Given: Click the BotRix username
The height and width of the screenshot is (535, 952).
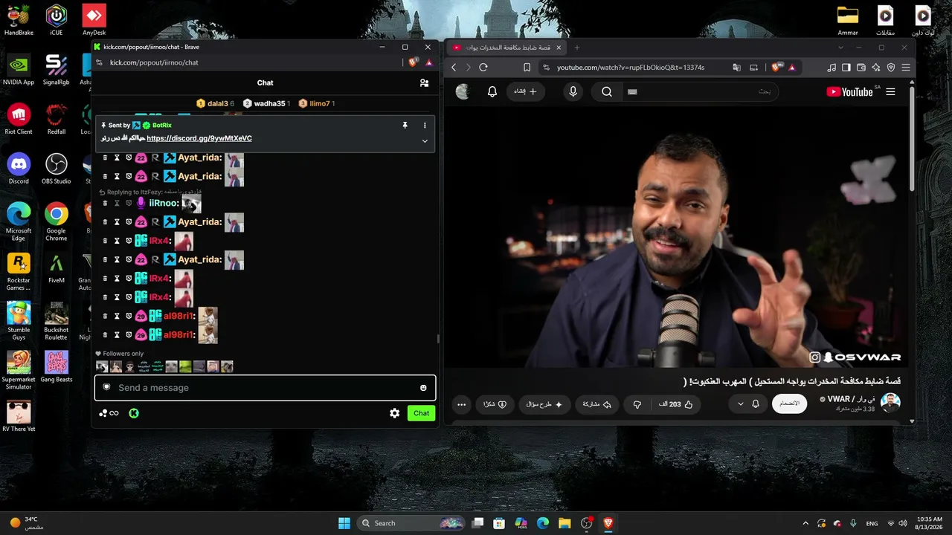Looking at the screenshot, I should [x=161, y=126].
